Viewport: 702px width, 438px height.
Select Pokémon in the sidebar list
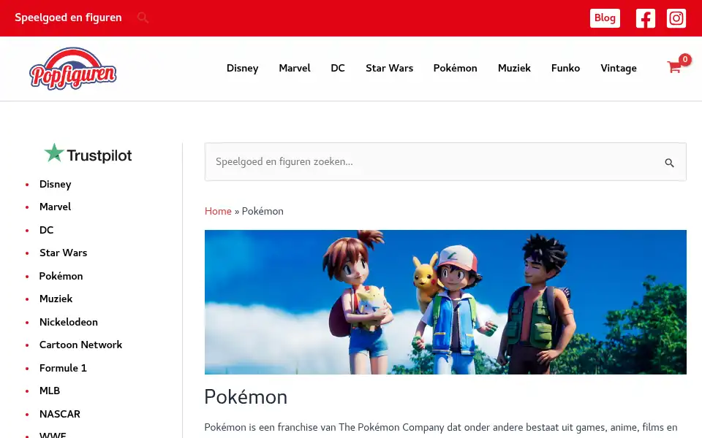point(61,276)
